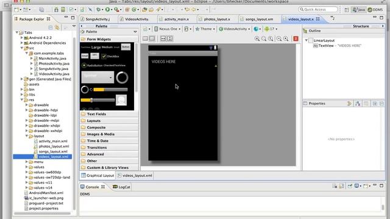This screenshot has width=390, height=219.
Task: Open the Text Fields palette category
Action: tap(108, 114)
